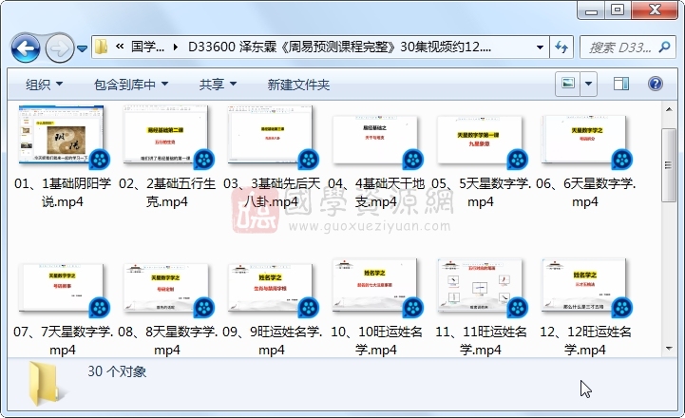Select video 09、9旺运姓名学.mp4 thumbnail

pos(272,290)
